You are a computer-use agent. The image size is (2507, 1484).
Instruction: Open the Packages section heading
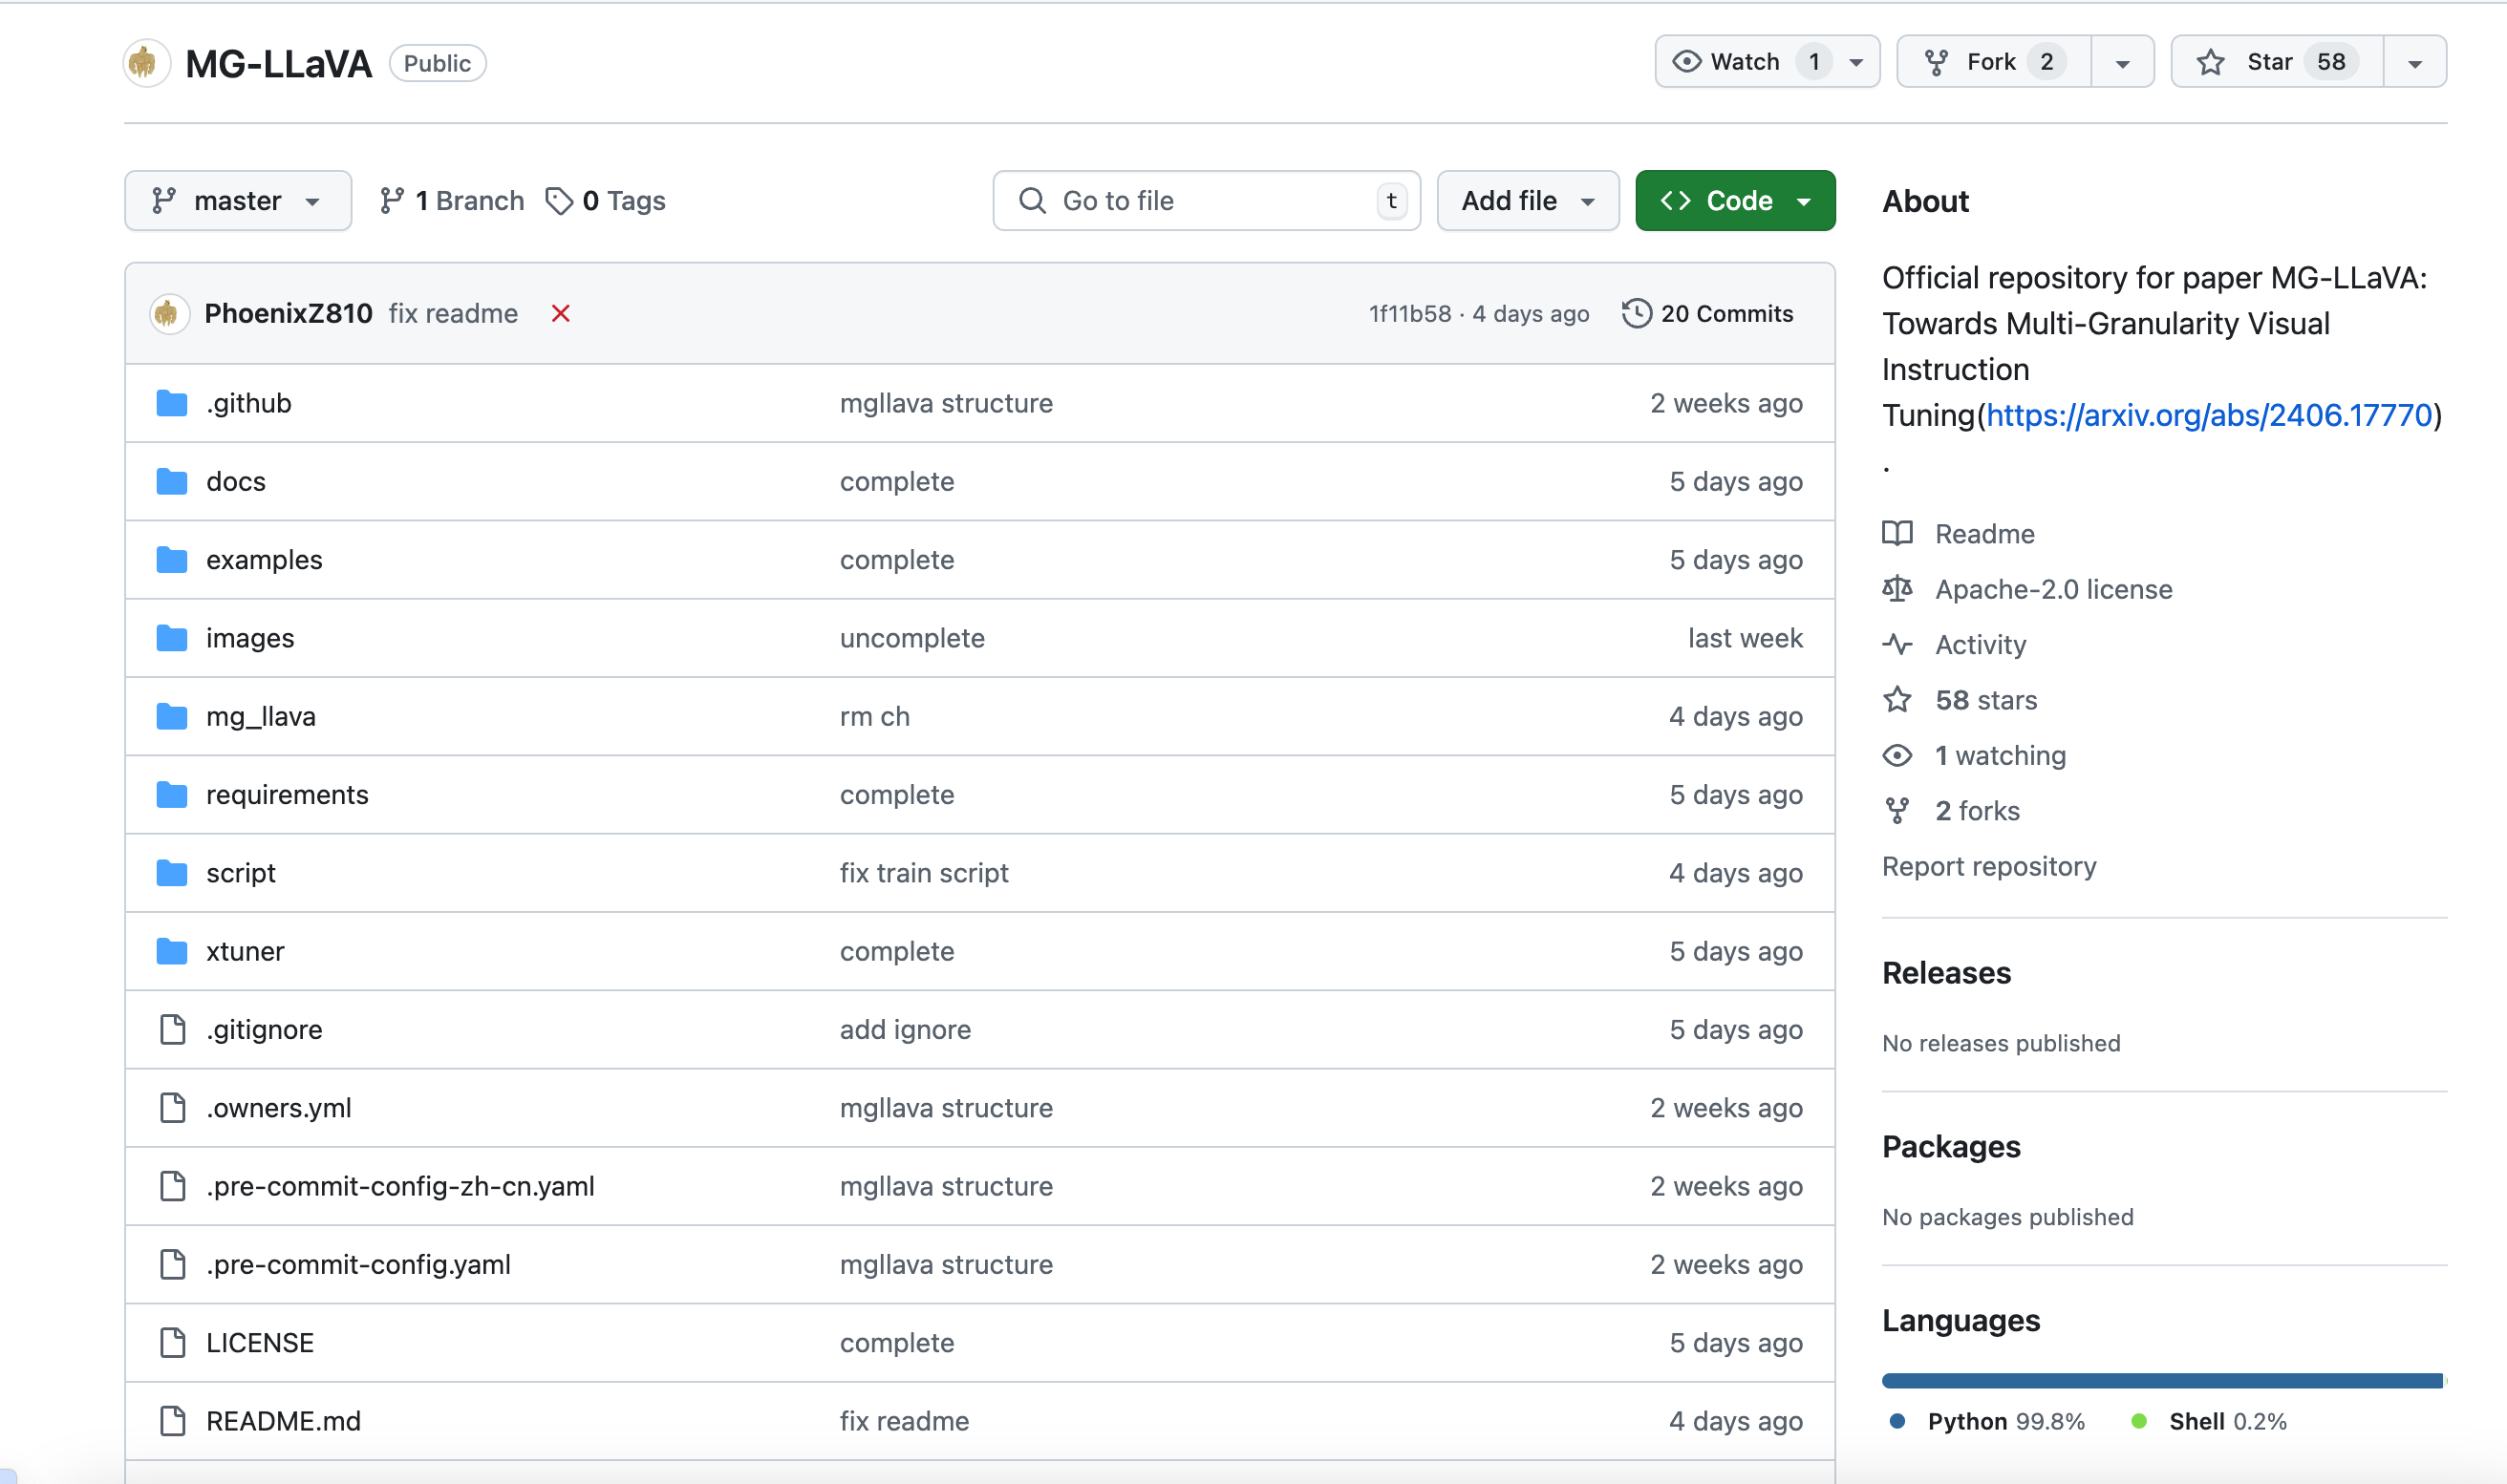(x=1951, y=1147)
